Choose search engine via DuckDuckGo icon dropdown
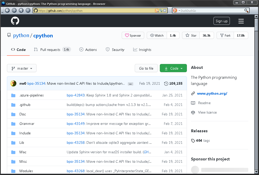The image size is (259, 175). pyautogui.click(x=176, y=10)
